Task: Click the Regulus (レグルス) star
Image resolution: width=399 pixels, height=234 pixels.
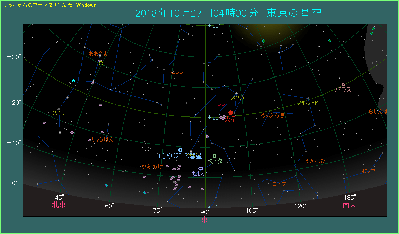Action: (x=236, y=93)
